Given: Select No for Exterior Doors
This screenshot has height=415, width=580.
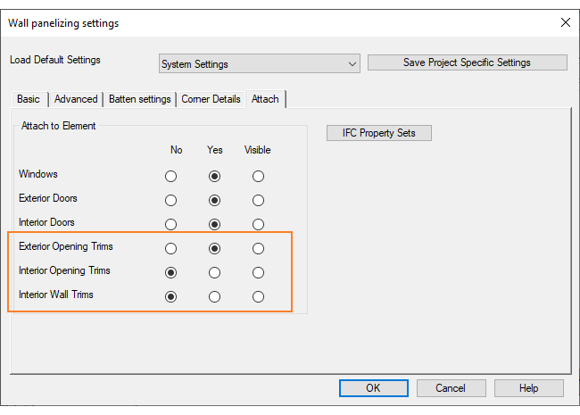Looking at the screenshot, I should pos(171,200).
